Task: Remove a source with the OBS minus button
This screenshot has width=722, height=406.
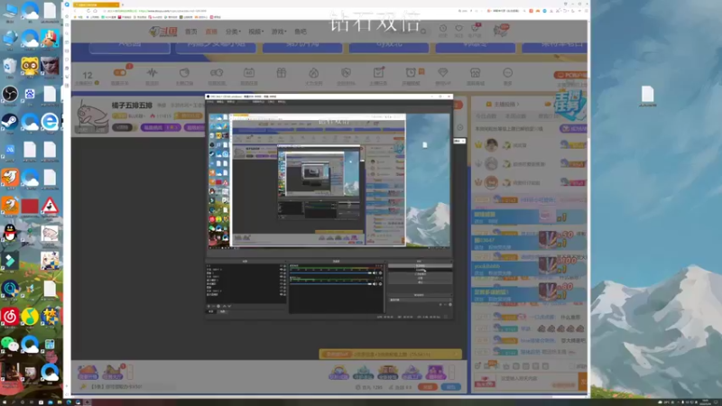Action: pyautogui.click(x=213, y=306)
